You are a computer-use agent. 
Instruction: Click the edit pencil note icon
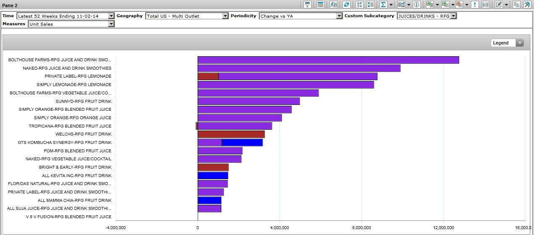click(499, 5)
